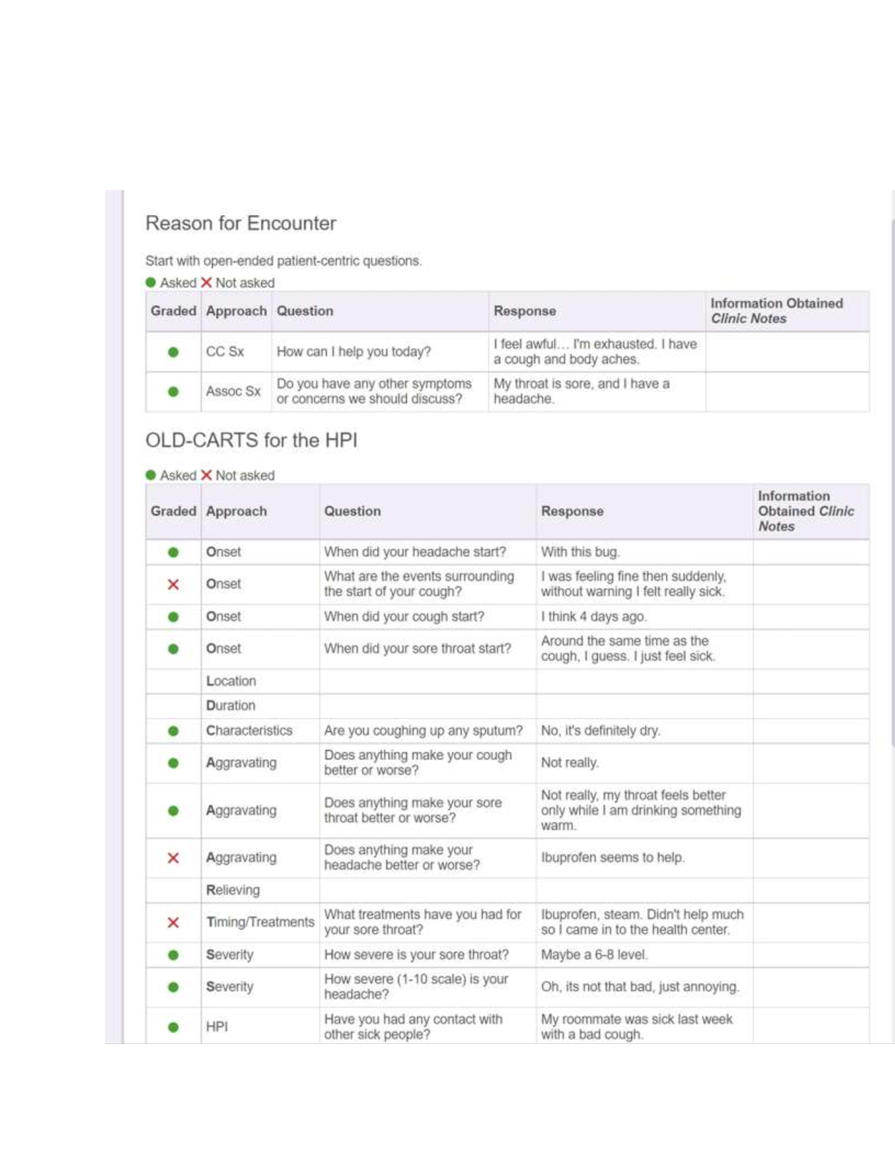Click the clinic notes cell for the CC Sx row
Image resolution: width=895 pixels, height=1158 pixels.
[787, 352]
